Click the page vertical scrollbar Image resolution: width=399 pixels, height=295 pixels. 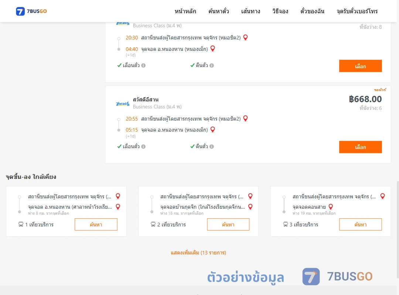pos(398,229)
